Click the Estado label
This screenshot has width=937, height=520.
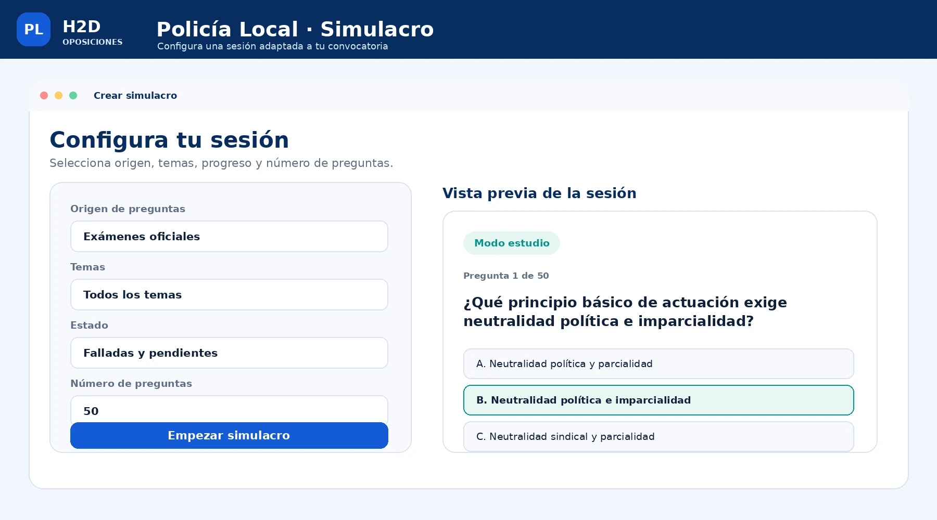pos(89,326)
